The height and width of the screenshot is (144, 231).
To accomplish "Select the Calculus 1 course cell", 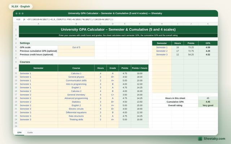I will [x=76, y=73].
